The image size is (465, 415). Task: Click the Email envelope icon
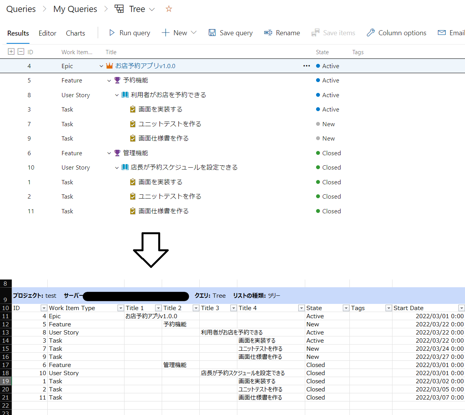(x=442, y=33)
